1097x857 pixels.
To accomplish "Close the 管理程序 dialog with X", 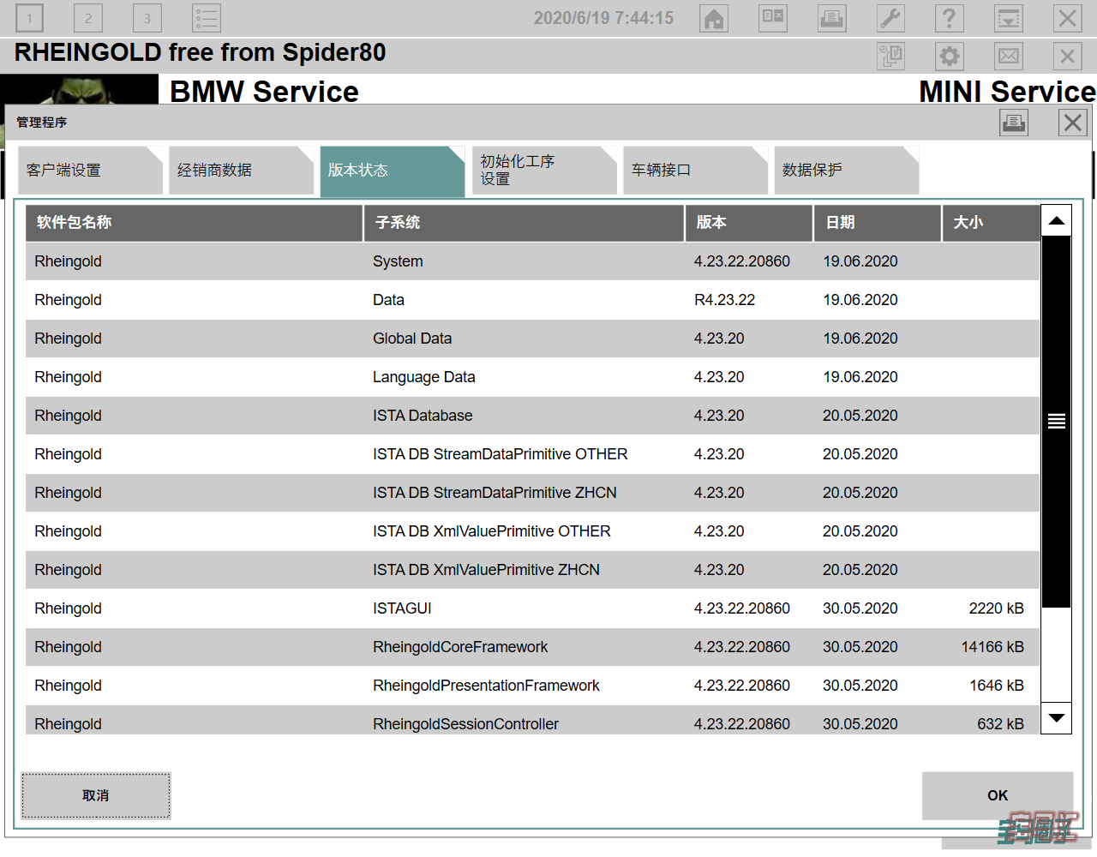I will pyautogui.click(x=1072, y=123).
